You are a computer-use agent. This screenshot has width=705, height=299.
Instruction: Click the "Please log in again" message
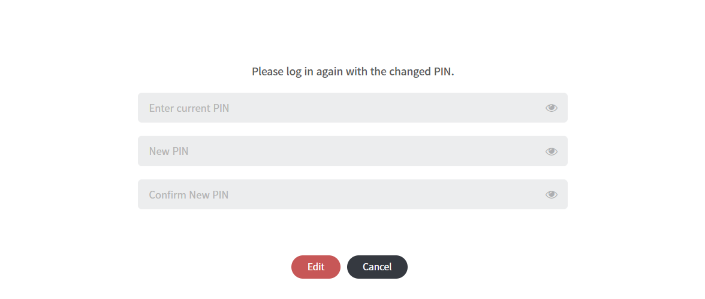pyautogui.click(x=353, y=72)
